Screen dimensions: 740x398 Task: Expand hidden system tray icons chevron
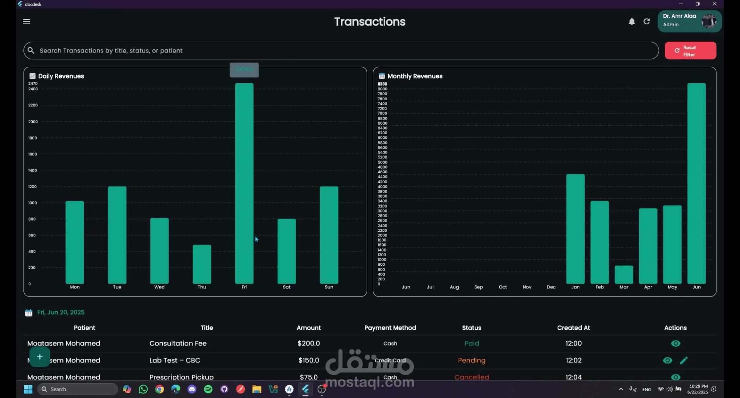(621, 389)
